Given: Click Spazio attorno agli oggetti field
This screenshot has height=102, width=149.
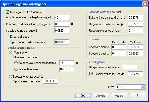Looking at the screenshot, I should tap(62, 31).
